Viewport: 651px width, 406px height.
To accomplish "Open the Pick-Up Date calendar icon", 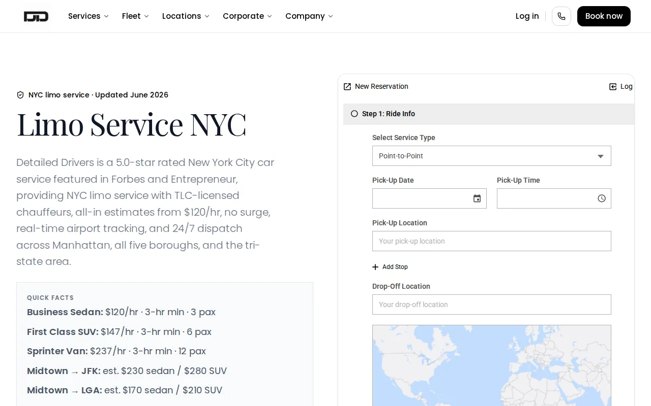I will click(477, 198).
